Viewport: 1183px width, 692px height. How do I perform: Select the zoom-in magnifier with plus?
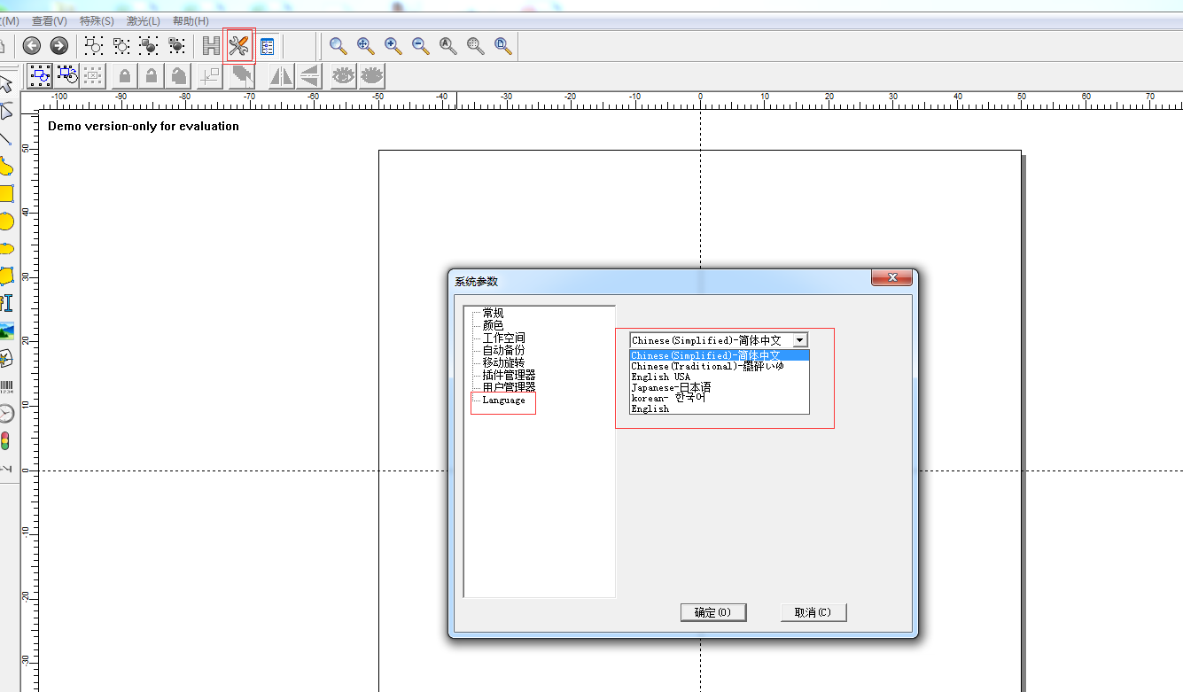(393, 46)
